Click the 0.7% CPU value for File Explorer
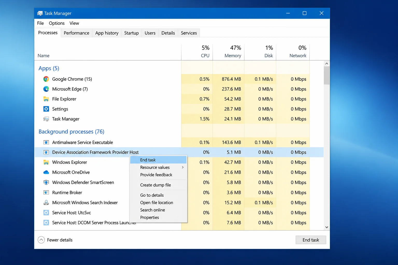This screenshot has width=398, height=265. point(204,99)
